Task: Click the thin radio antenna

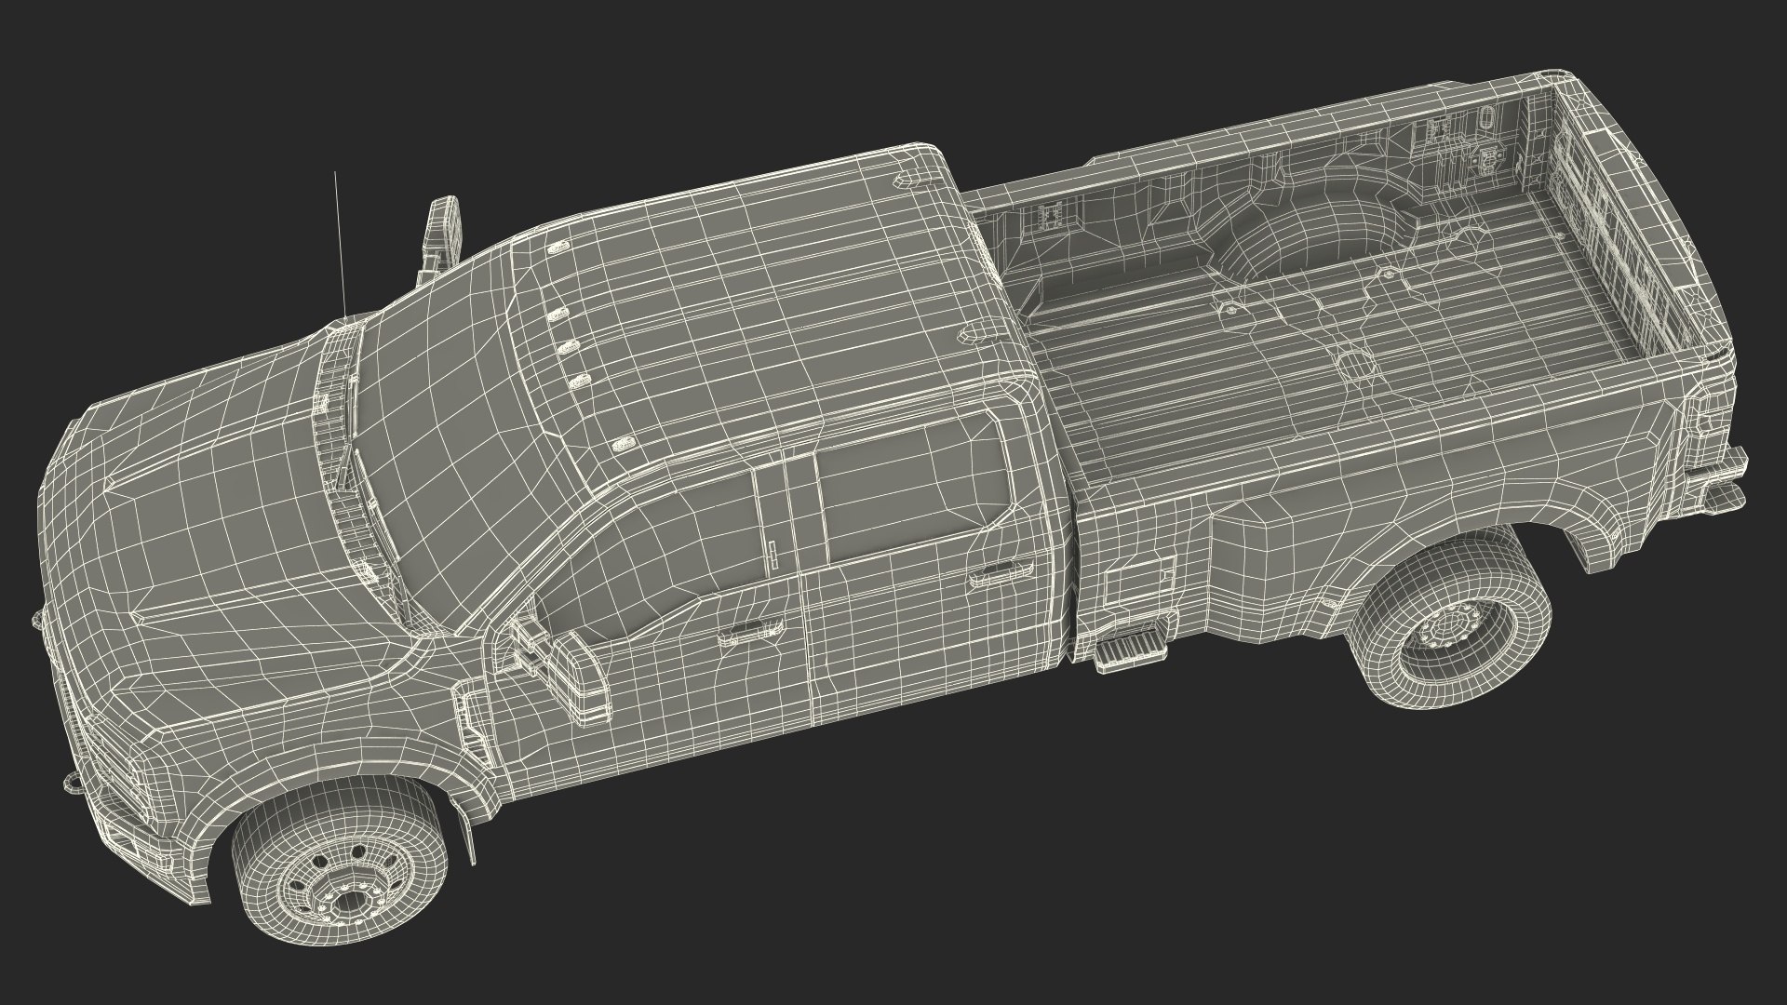Action: tap(340, 246)
